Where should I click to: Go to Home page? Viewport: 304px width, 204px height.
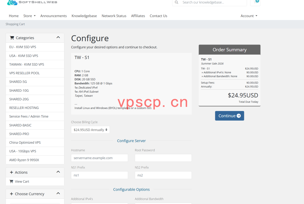(x=14, y=16)
